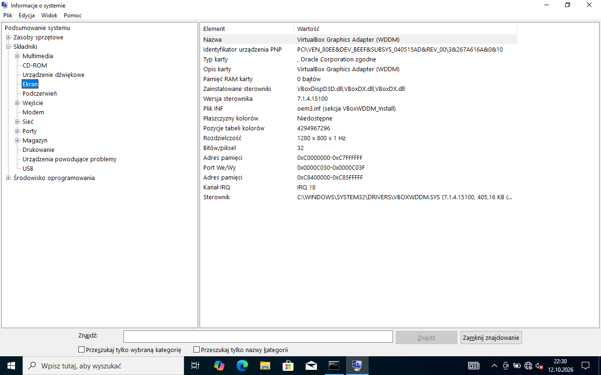The width and height of the screenshot is (601, 375).
Task: Open the Mail app from the taskbar
Action: tap(311, 366)
